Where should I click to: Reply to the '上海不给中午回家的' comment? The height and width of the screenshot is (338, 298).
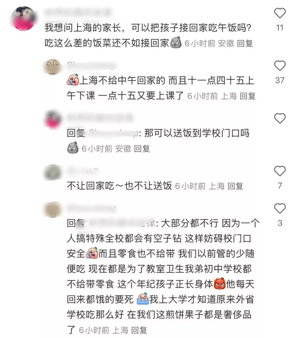tap(248, 96)
